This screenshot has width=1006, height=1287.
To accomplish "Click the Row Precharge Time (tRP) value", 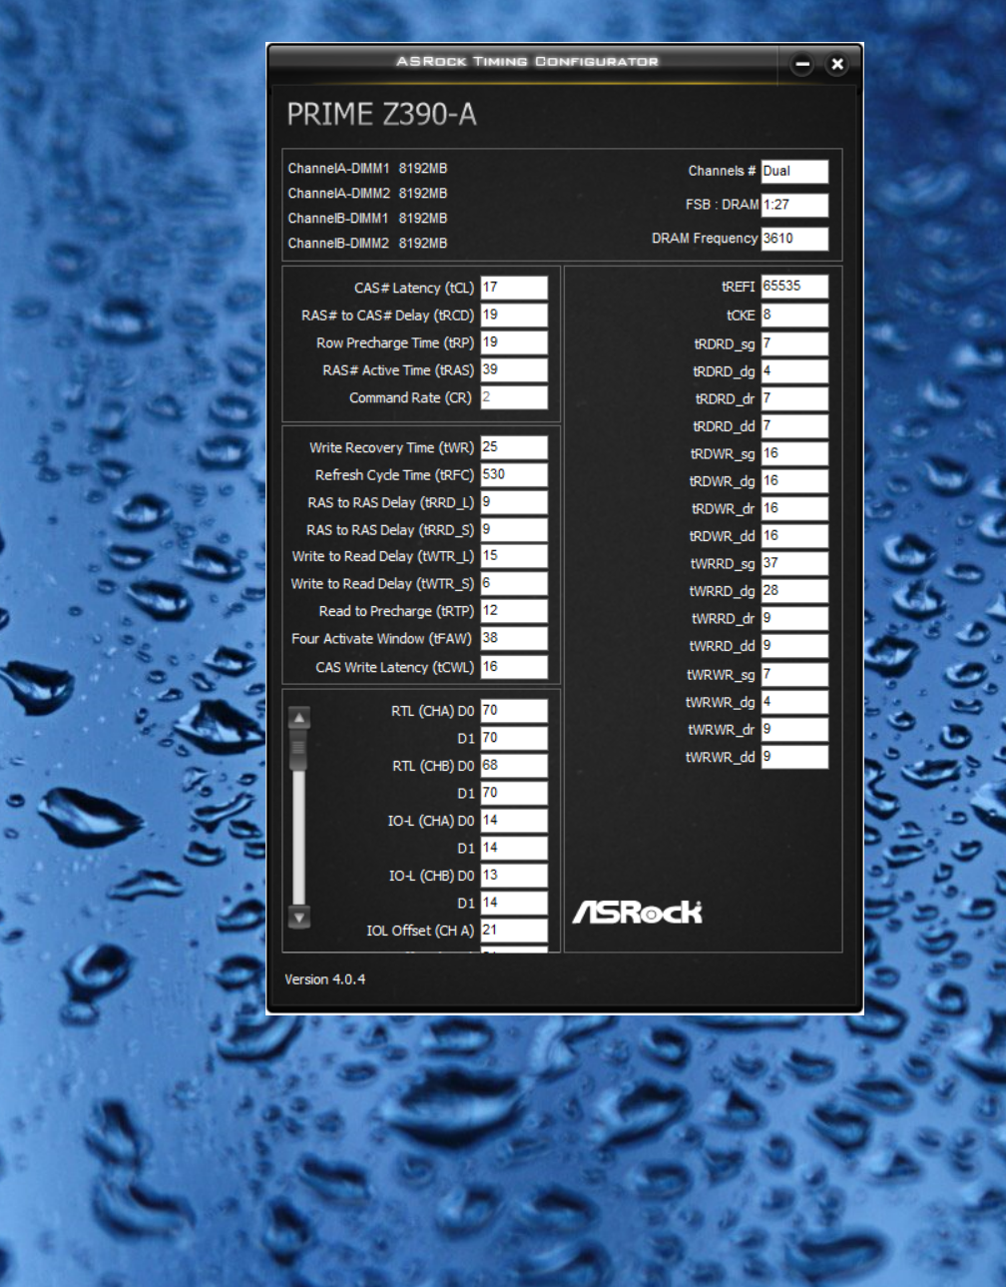I will [x=514, y=342].
